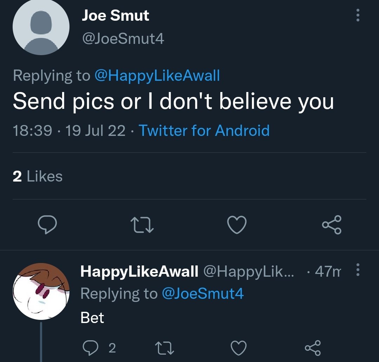Click the @JoeSmut4 handle under name
This screenshot has width=379, height=362.
click(x=123, y=39)
